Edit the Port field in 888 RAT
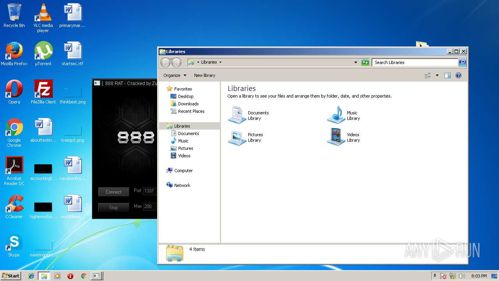Screen dimensions: 499x281 150,191
